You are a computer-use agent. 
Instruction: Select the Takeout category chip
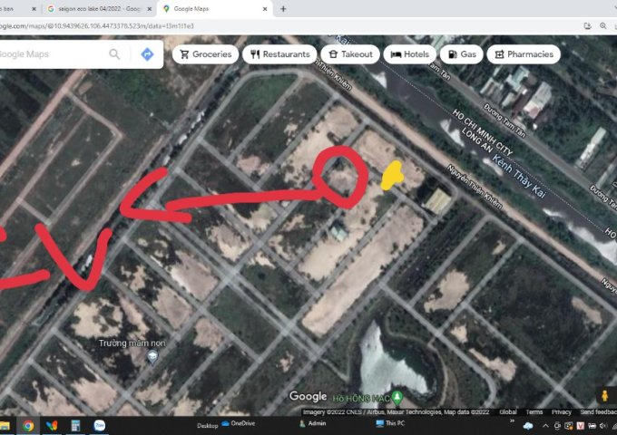[x=349, y=54]
